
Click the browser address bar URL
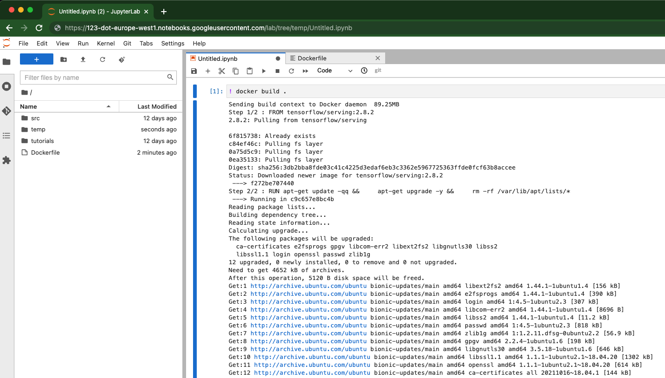coord(208,28)
